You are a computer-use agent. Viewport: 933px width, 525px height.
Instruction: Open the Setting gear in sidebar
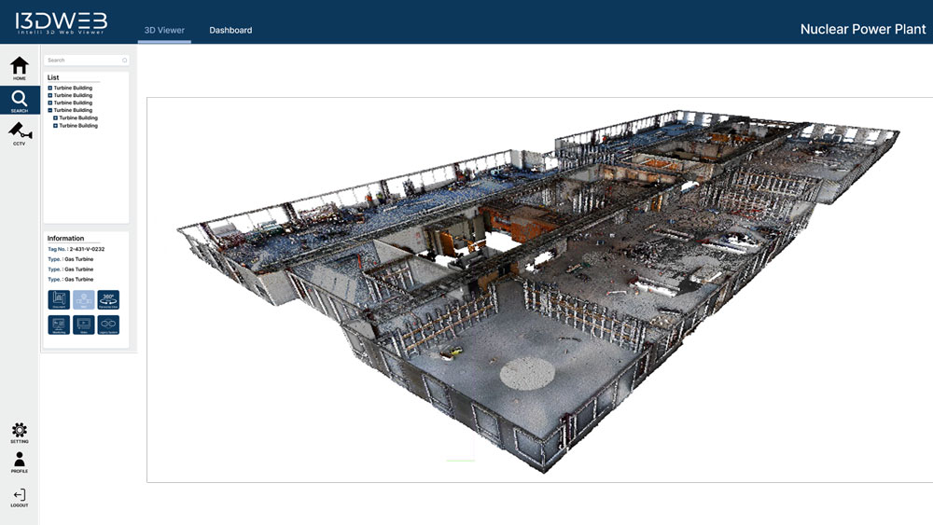pos(20,432)
